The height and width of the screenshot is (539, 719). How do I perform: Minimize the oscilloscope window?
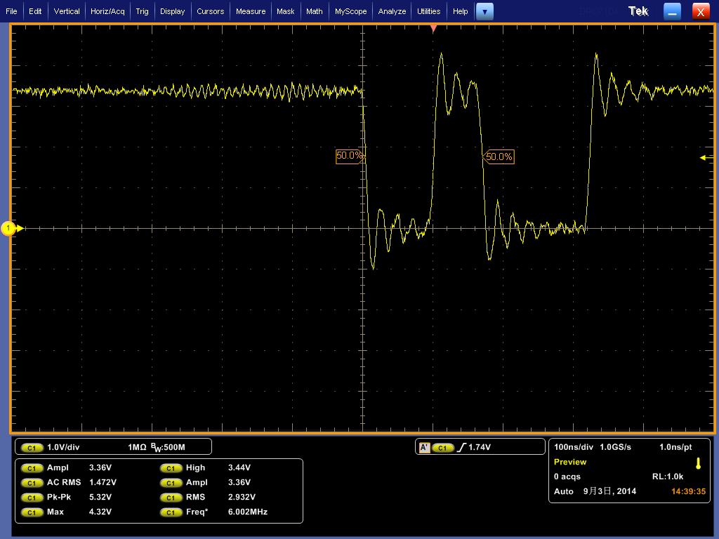(x=672, y=12)
